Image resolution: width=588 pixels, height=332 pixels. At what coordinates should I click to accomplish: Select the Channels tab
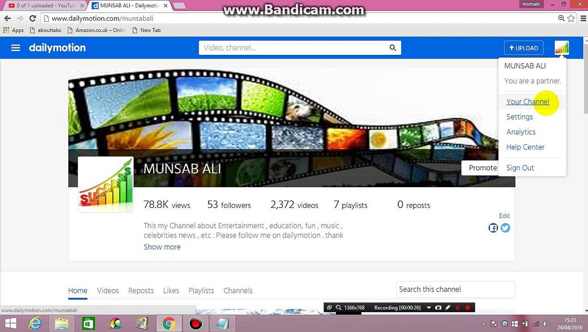(238, 290)
